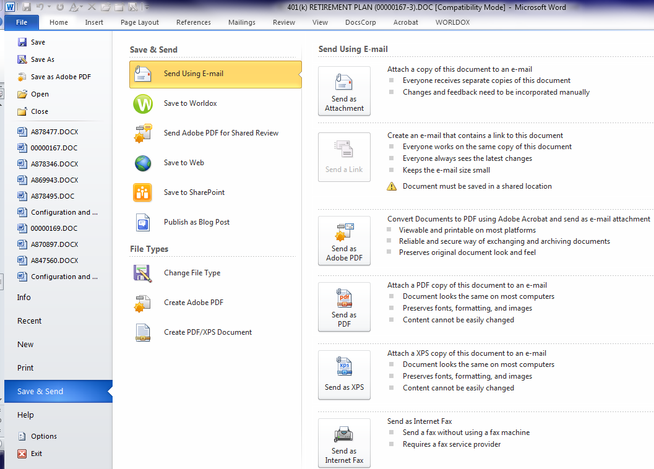654x469 pixels.
Task: Select Save to SharePoint
Action: click(215, 193)
